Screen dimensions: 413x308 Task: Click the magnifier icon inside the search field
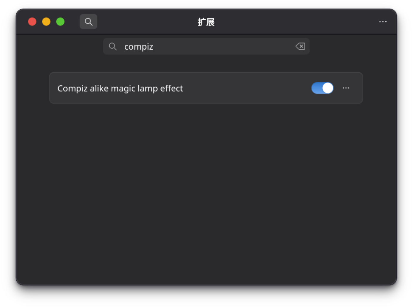point(113,46)
